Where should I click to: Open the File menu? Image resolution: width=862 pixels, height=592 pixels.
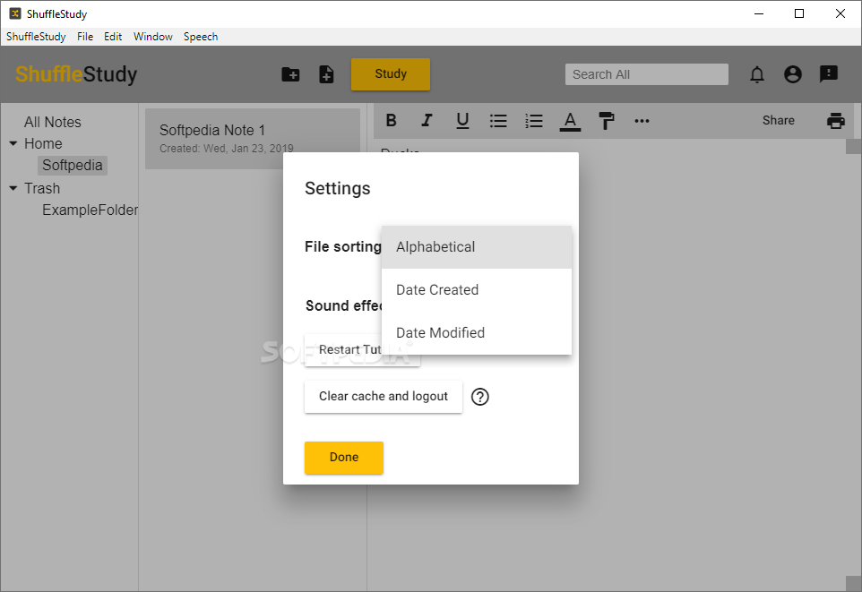click(x=84, y=37)
